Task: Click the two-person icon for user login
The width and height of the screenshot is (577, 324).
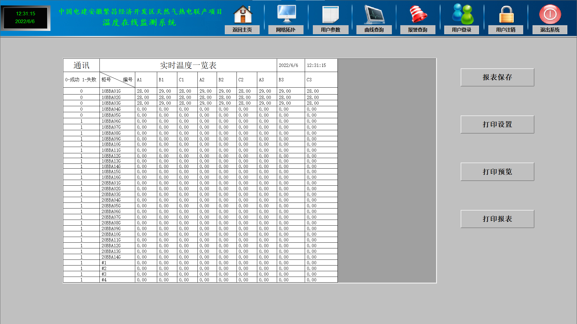Action: [462, 13]
